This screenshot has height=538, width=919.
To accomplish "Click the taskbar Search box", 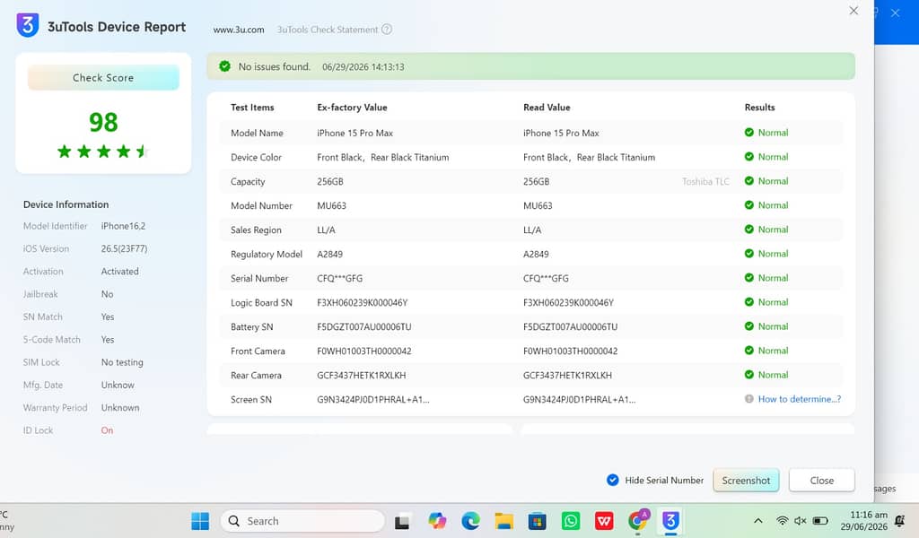I will point(302,521).
